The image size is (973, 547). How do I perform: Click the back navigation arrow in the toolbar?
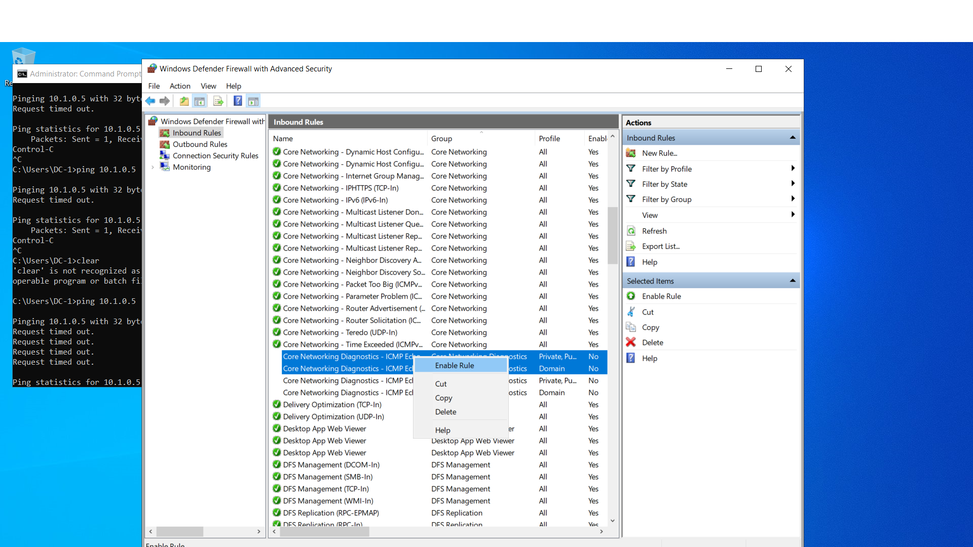[x=150, y=101]
